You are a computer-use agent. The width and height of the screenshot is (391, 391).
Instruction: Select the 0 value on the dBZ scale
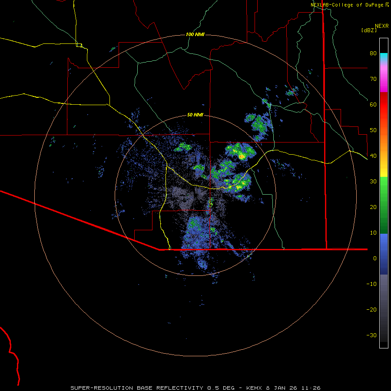(x=375, y=258)
